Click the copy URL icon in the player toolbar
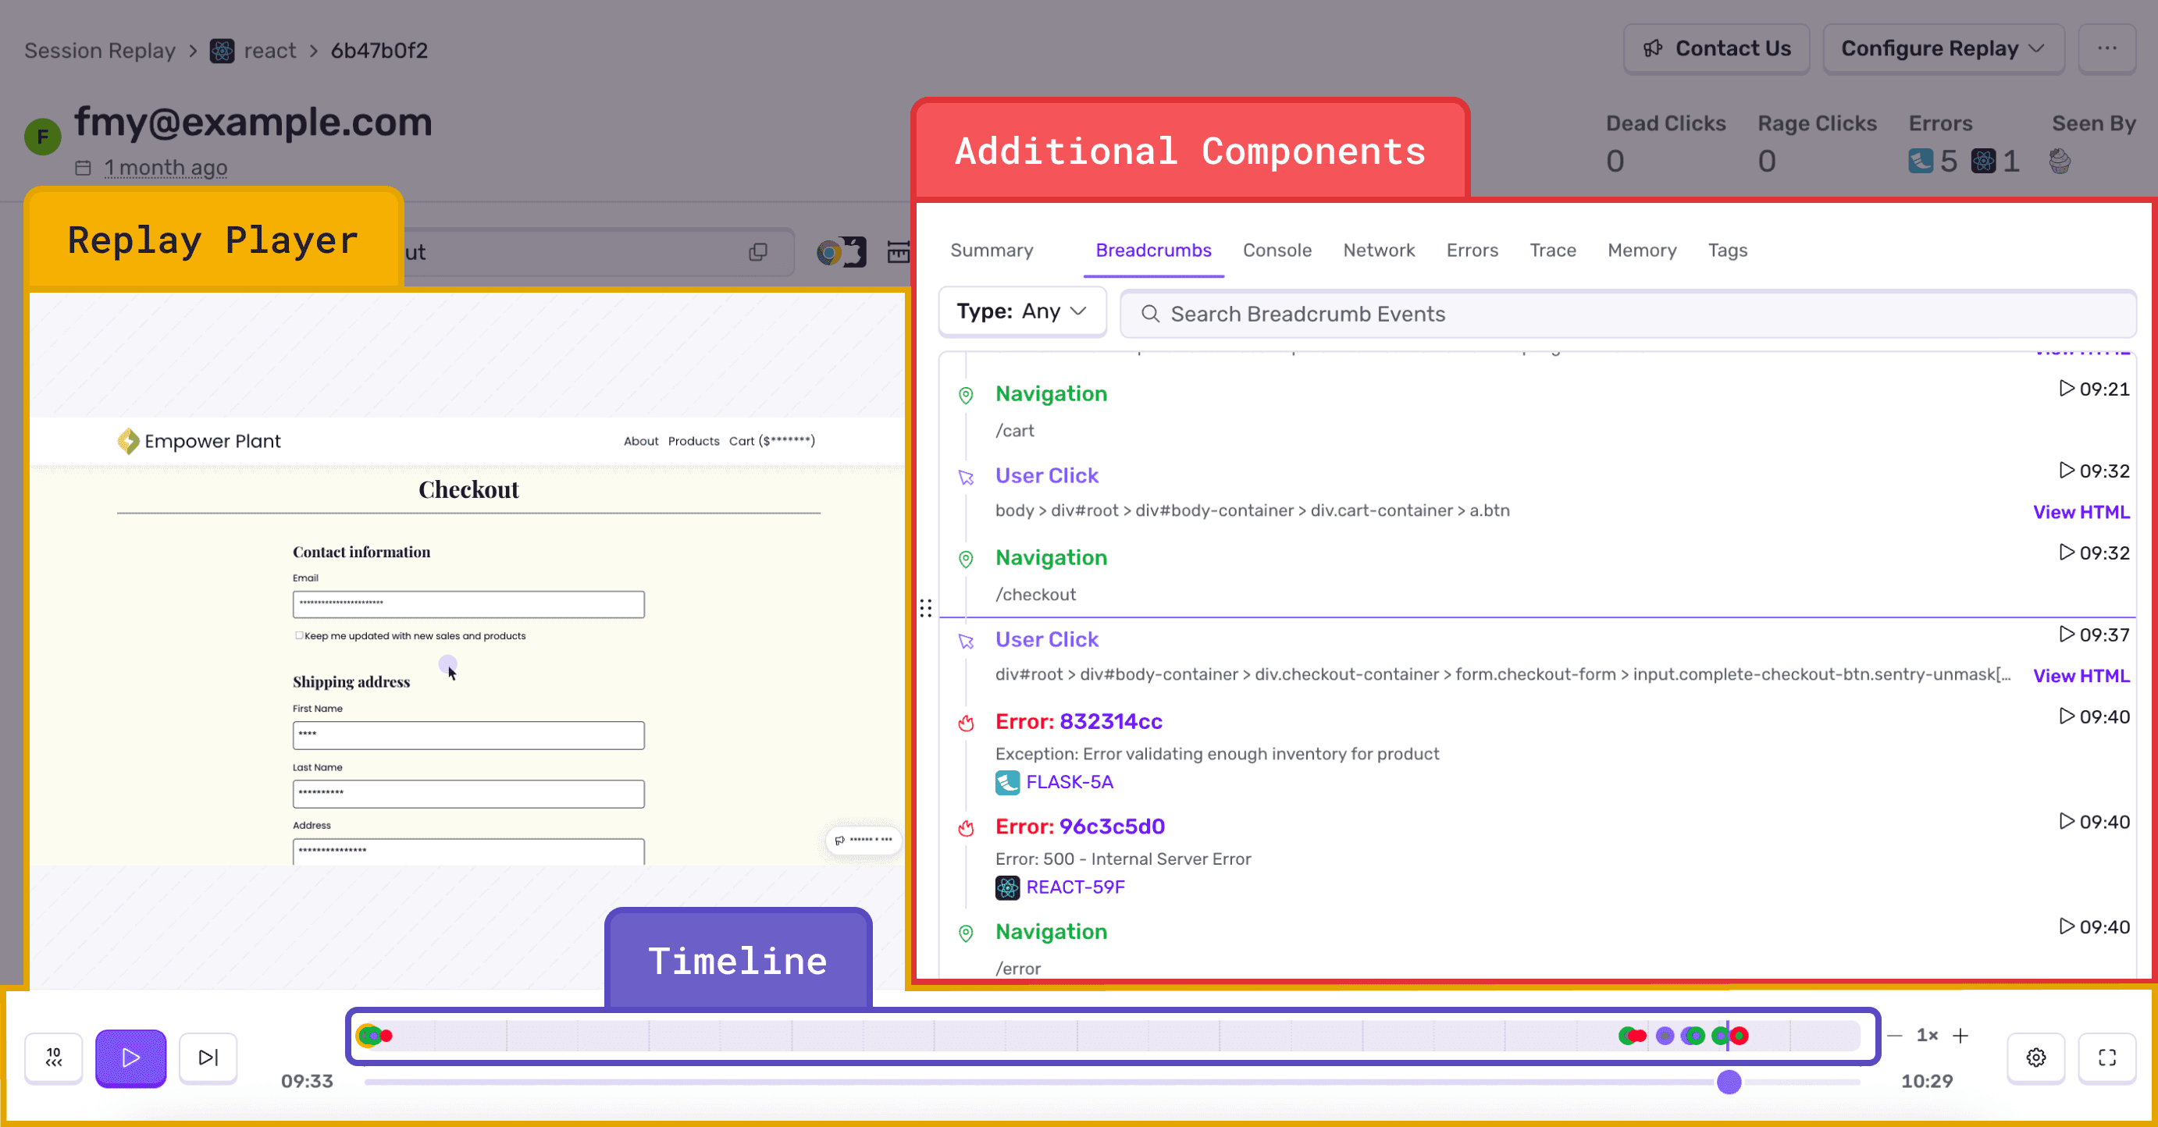The height and width of the screenshot is (1127, 2158). 758,252
